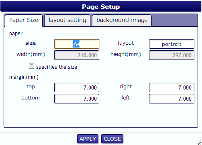The width and height of the screenshot is (202, 145).
Task: Click the APPLY button
Action: (x=88, y=139)
